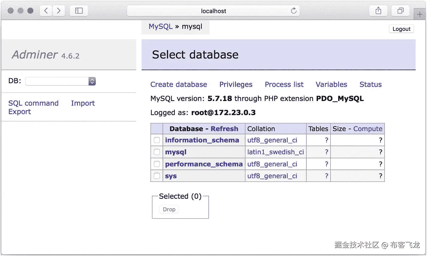Click the Adminer logo title
The height and width of the screenshot is (256, 427).
coord(35,55)
